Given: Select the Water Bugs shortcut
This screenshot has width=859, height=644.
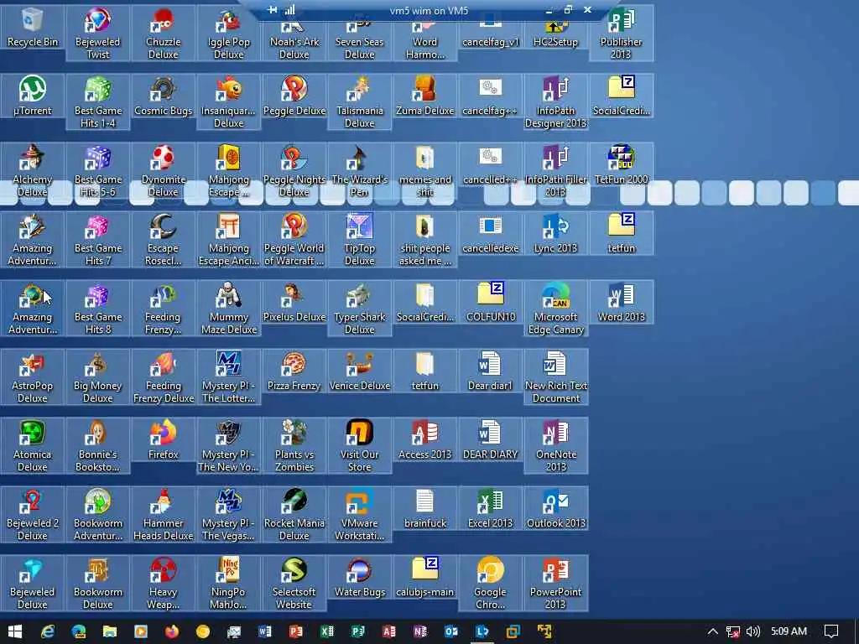Looking at the screenshot, I should pos(359,577).
